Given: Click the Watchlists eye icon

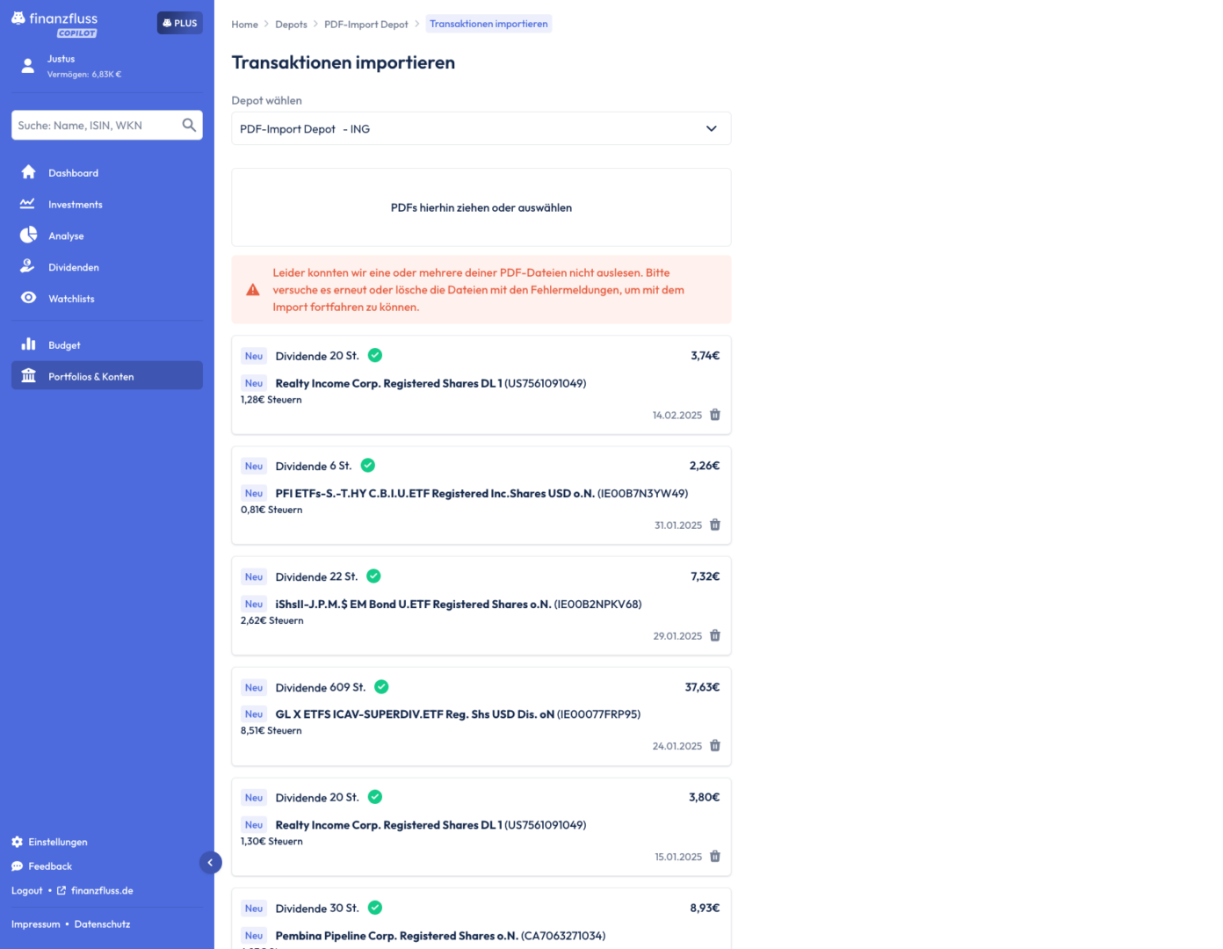Looking at the screenshot, I should click(28, 297).
